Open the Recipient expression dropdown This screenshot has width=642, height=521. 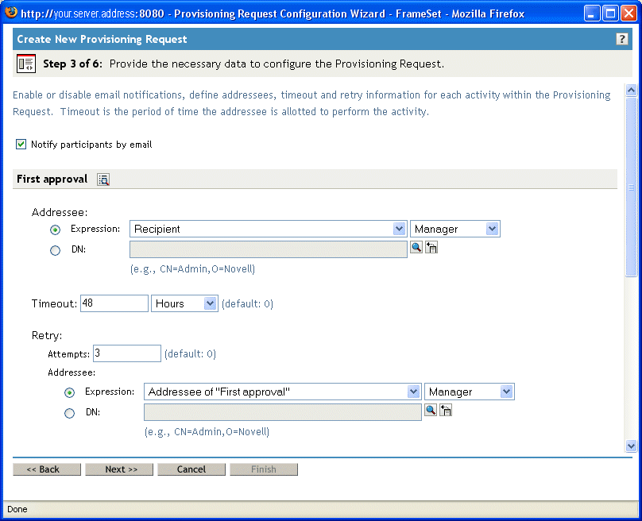269,229
